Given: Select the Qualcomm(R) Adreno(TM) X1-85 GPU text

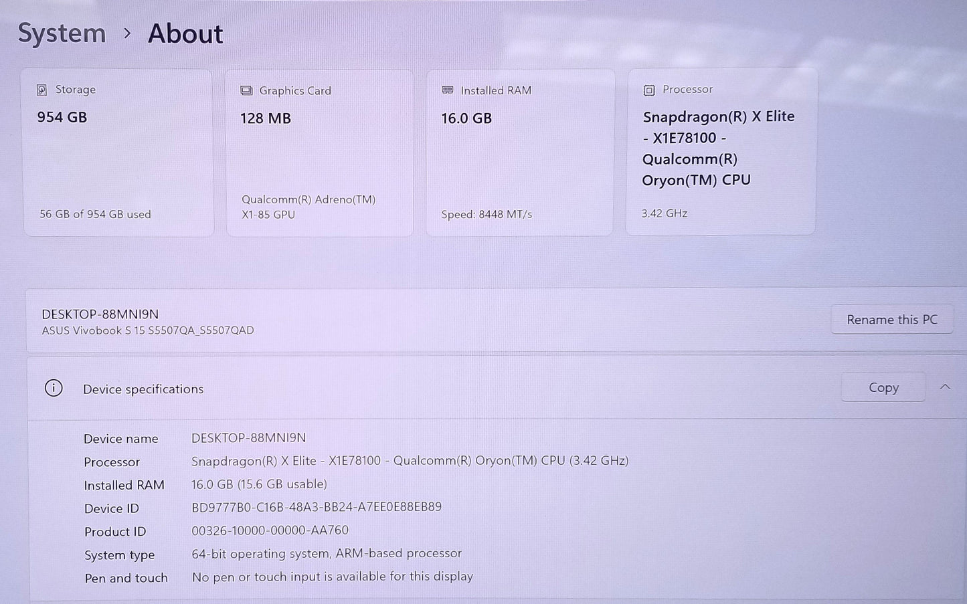Looking at the screenshot, I should [x=309, y=207].
